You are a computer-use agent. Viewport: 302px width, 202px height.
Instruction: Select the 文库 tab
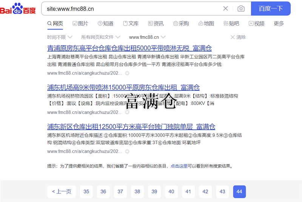tap(130, 23)
